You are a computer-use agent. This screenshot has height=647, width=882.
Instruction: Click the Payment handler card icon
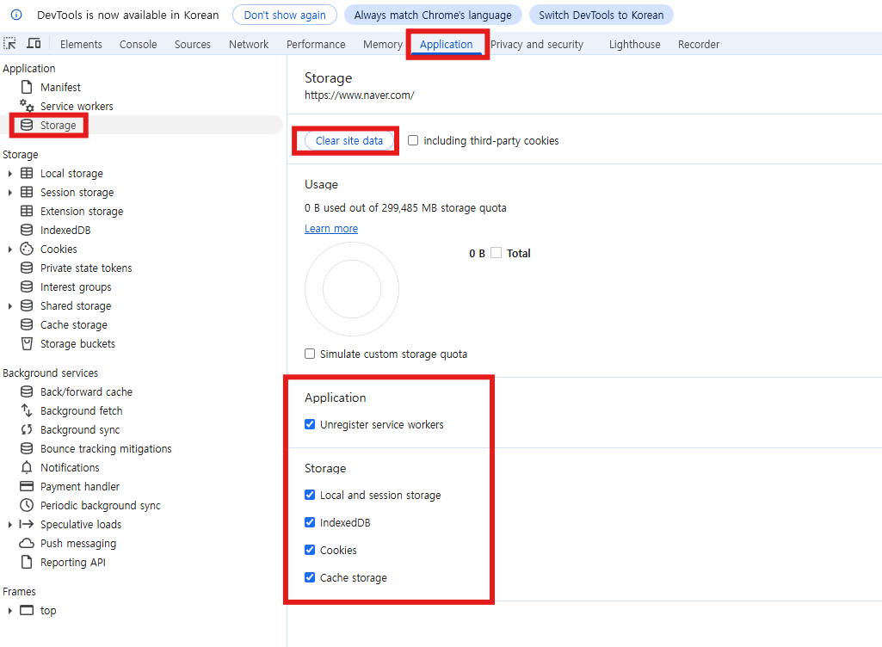(x=27, y=486)
